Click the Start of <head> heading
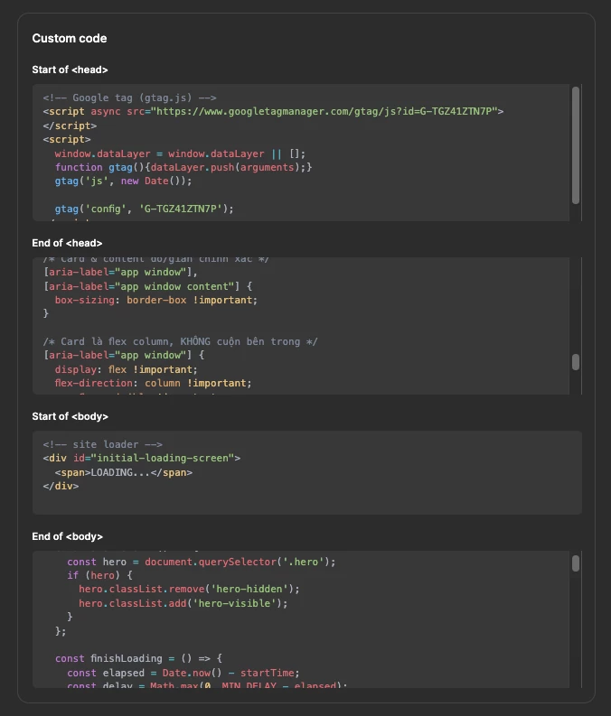The height and width of the screenshot is (716, 611). pos(70,70)
